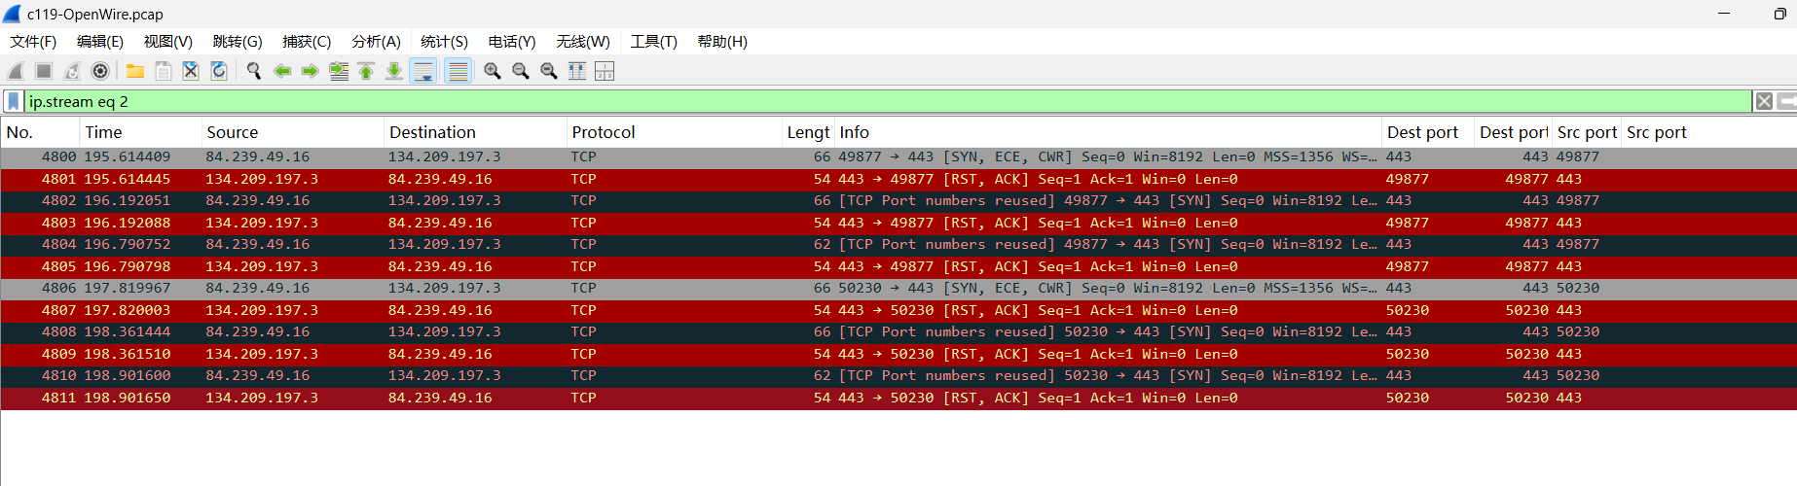Open the 无线(W) menu
Image resolution: width=1797 pixels, height=486 pixels.
point(583,42)
